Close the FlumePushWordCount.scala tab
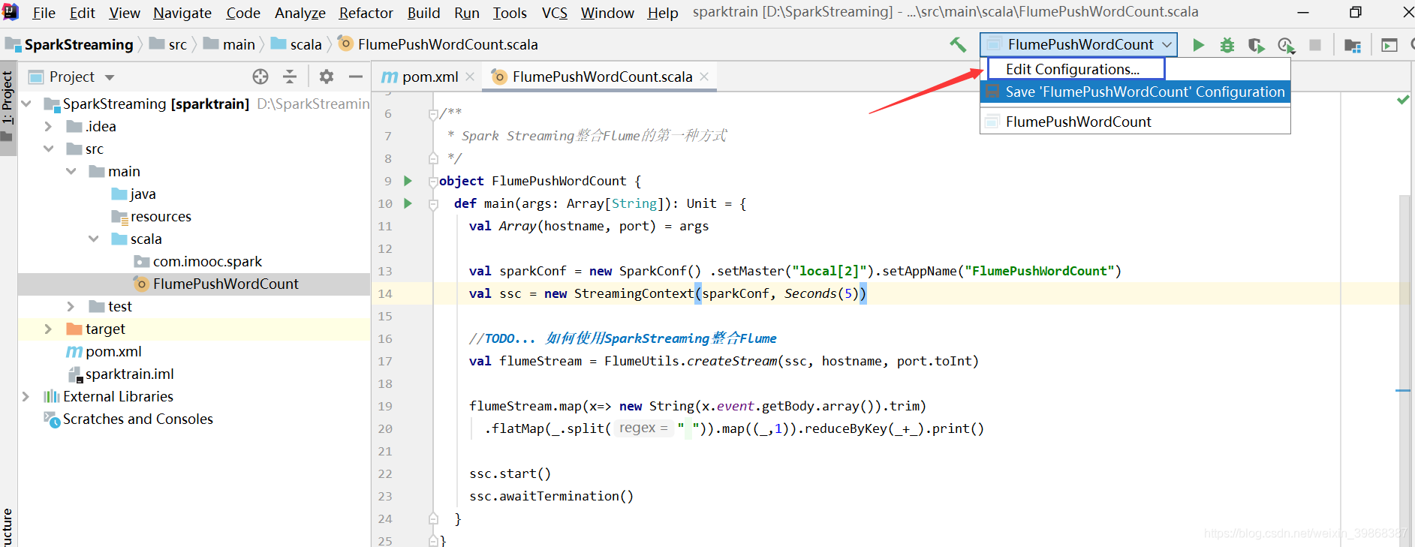 pyautogui.click(x=704, y=77)
